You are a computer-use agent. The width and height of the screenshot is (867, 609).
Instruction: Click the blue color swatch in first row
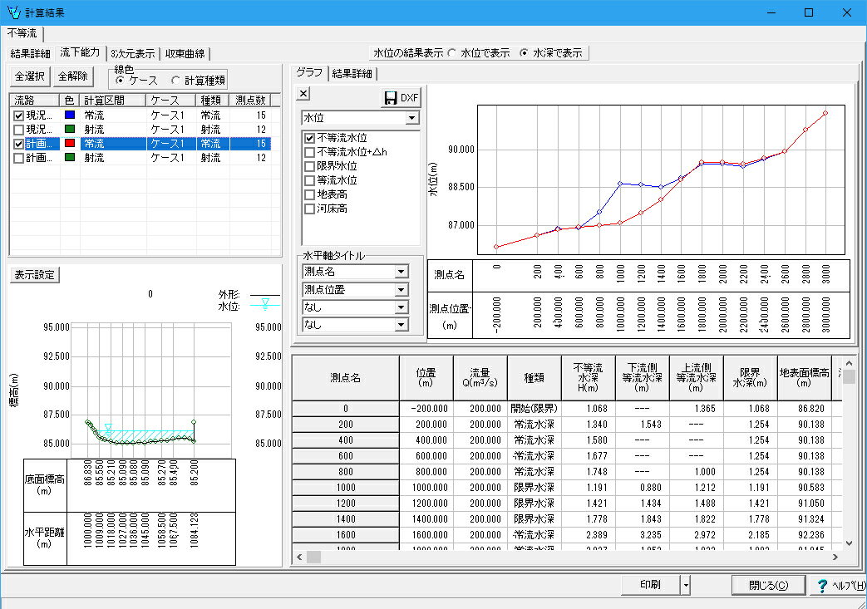pyautogui.click(x=70, y=115)
